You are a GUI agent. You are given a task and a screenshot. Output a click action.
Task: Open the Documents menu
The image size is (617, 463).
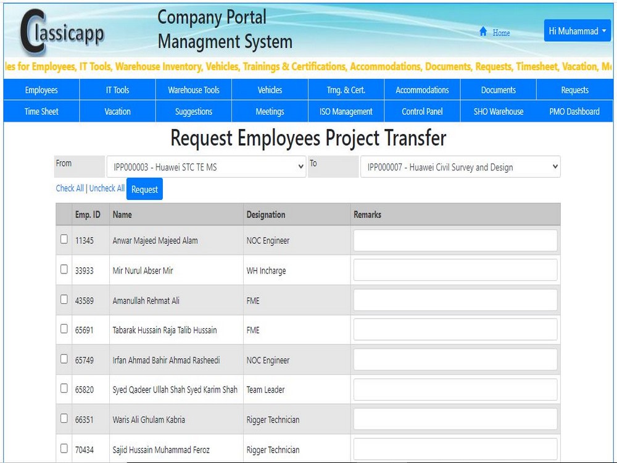(x=498, y=90)
